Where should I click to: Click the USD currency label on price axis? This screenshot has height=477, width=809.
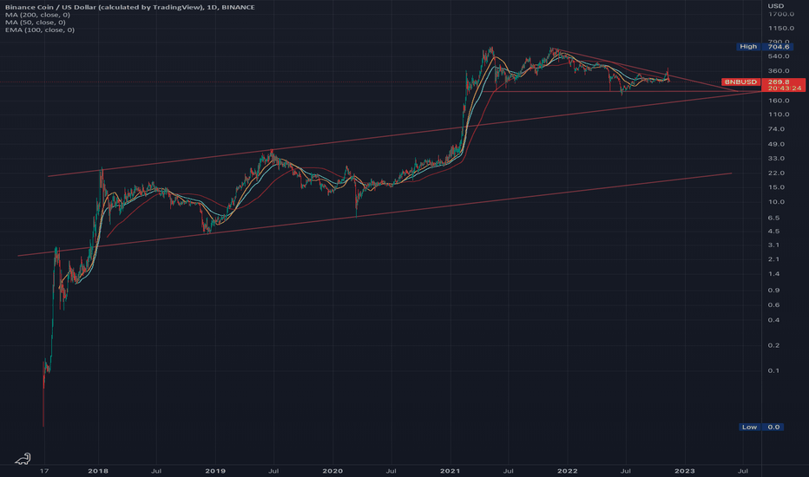[775, 6]
